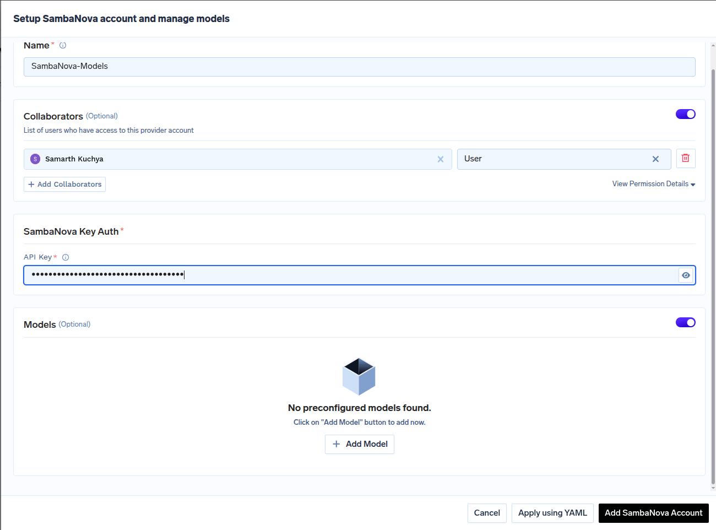Toggle the Collaborators section switch

click(x=686, y=114)
